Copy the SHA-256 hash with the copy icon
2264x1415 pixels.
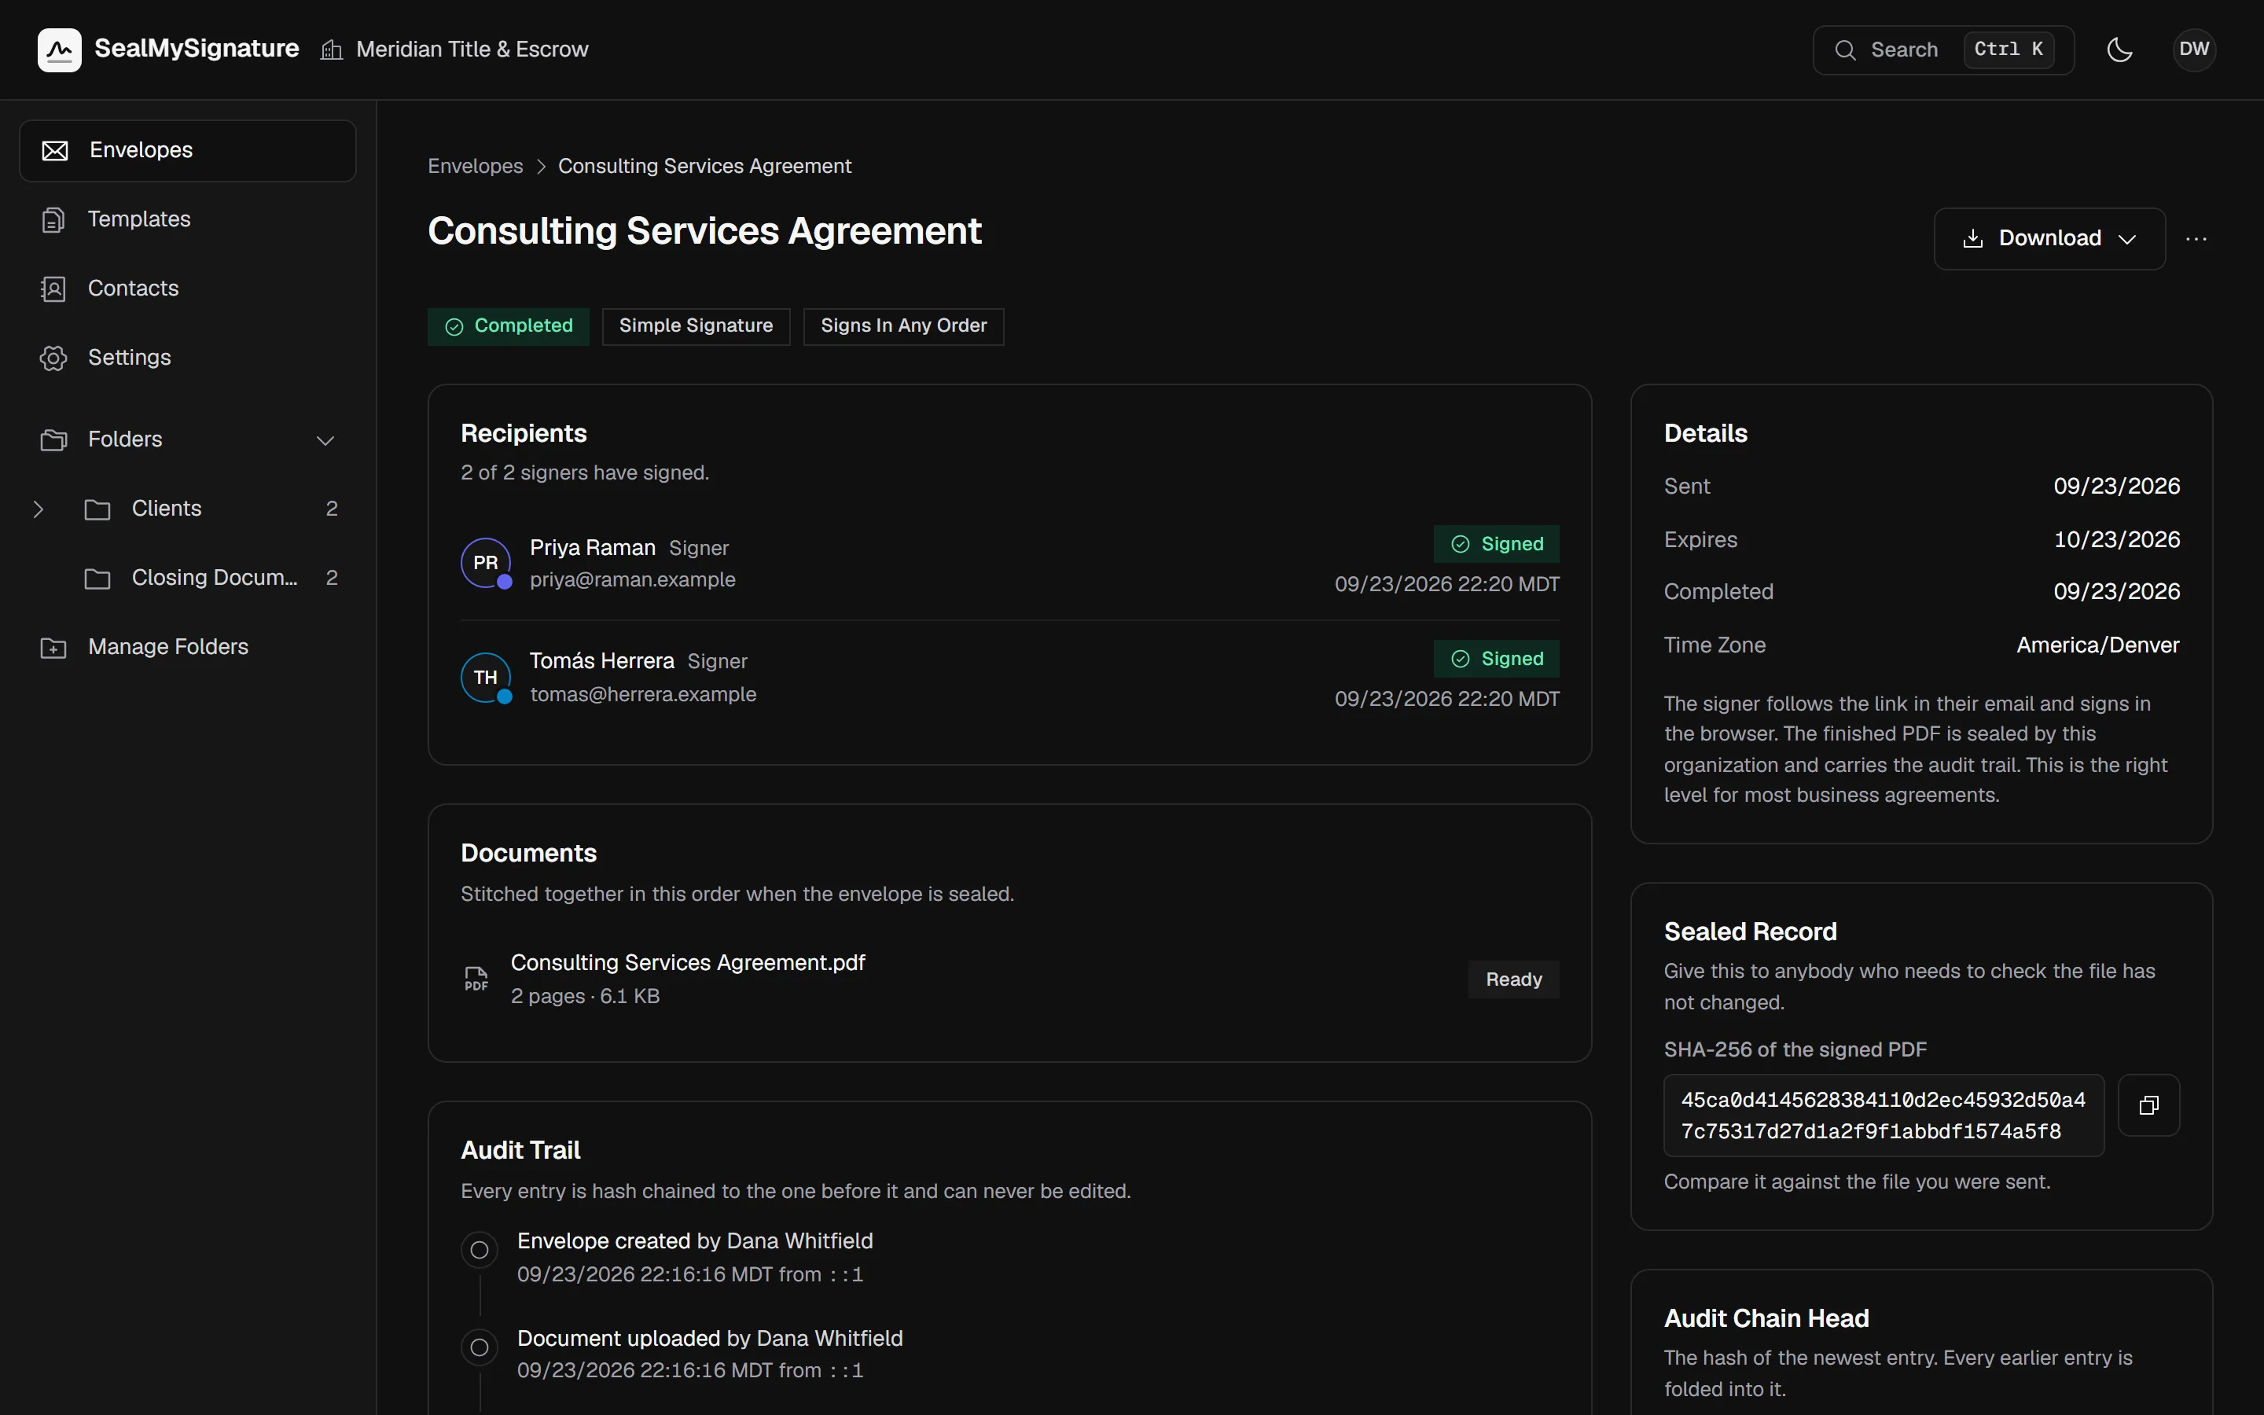[x=2149, y=1106]
